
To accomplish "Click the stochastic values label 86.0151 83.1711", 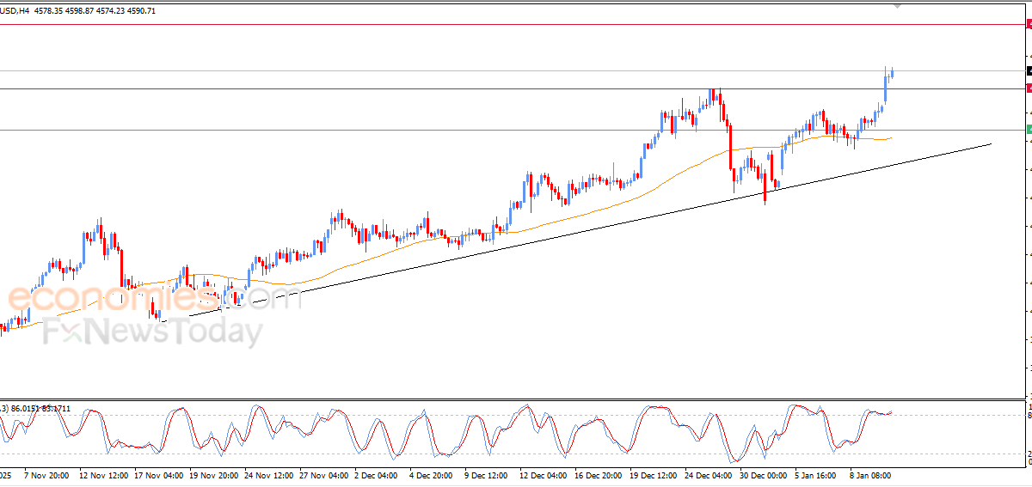I will tap(41, 408).
